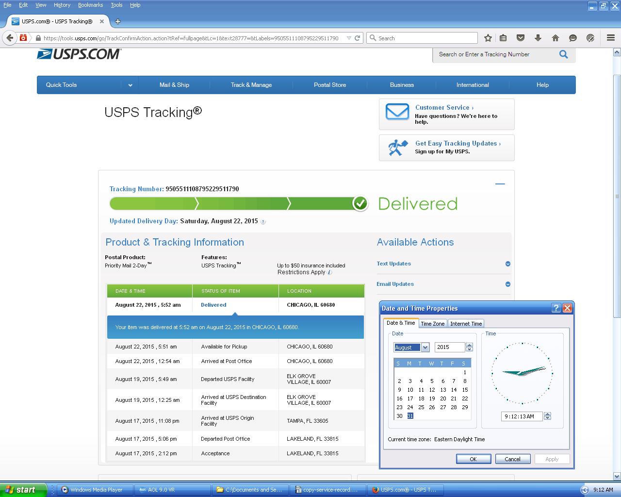Open the address bar history dropdown arrow
Screen dimensions: 621x497
coord(349,38)
